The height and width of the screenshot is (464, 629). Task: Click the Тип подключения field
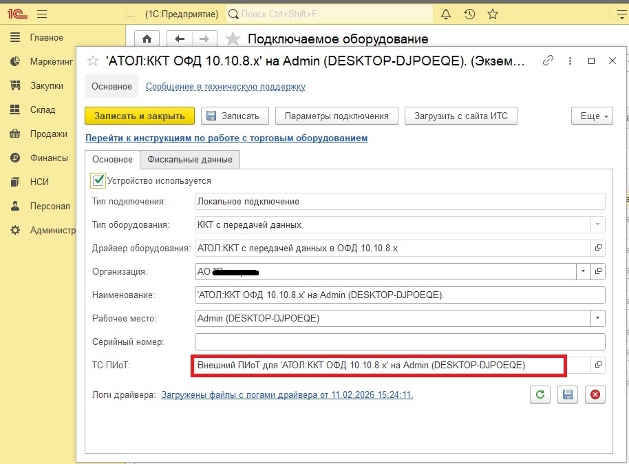pos(400,202)
